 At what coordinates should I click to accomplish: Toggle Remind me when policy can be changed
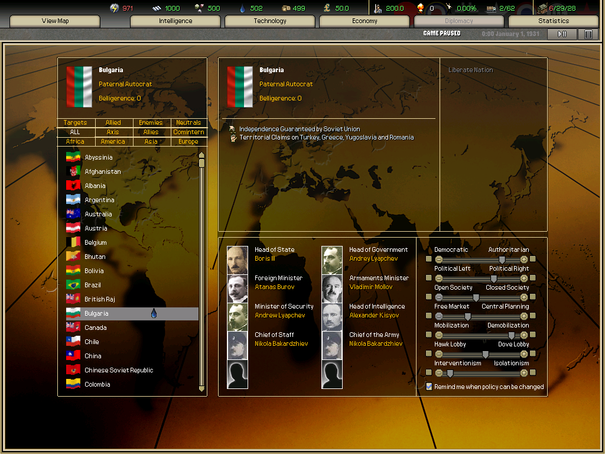coord(429,387)
